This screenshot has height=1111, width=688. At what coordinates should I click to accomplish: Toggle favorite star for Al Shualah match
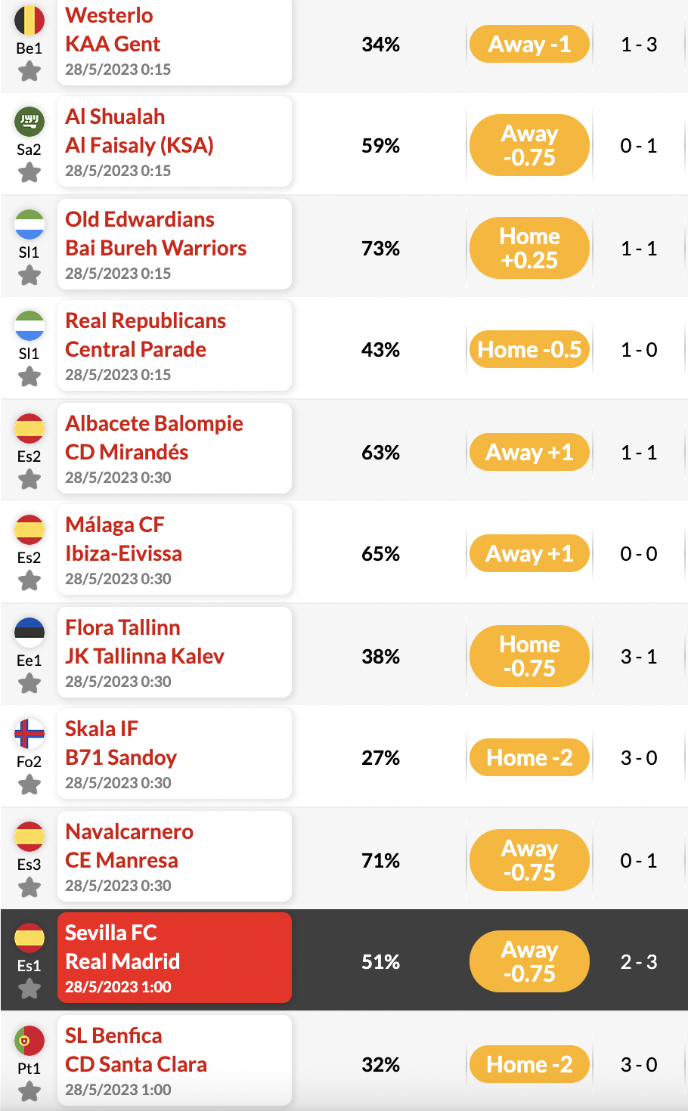[x=29, y=173]
